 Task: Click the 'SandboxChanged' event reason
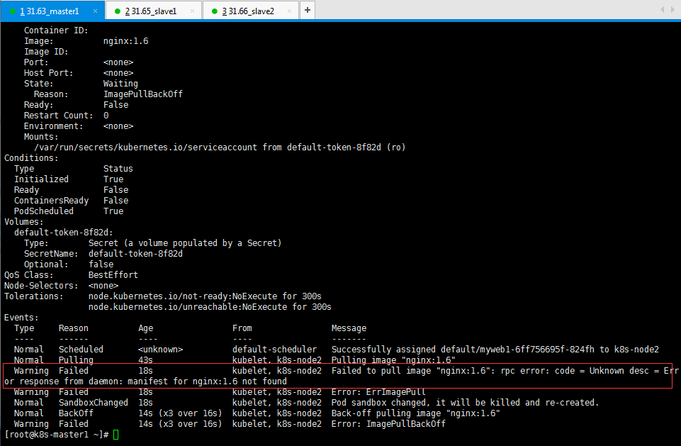[x=94, y=403]
